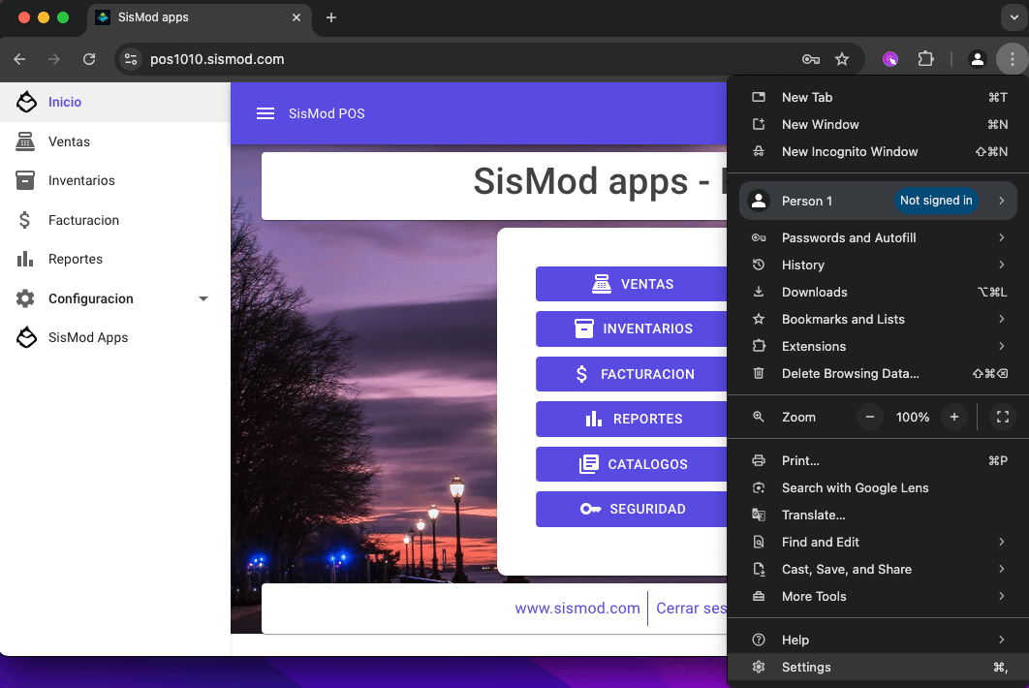Open the www.sismod.com link

(577, 609)
